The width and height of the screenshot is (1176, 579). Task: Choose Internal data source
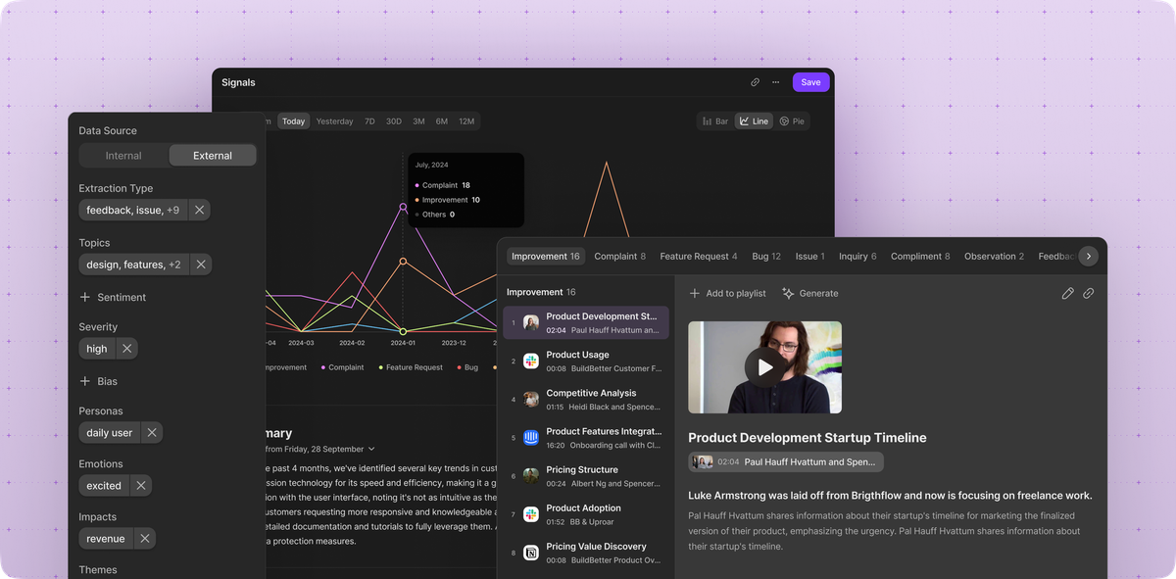123,156
